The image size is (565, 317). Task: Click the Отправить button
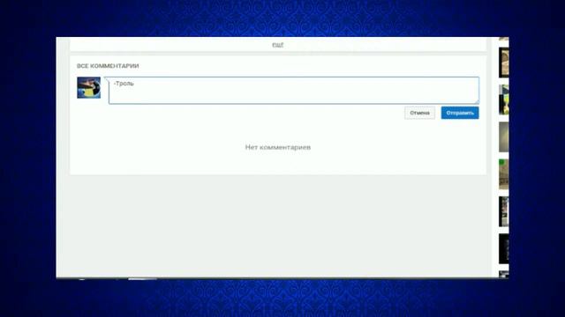(460, 113)
